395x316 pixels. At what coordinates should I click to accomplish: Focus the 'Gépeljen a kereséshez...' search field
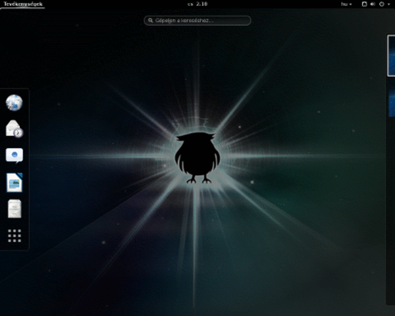(x=197, y=20)
